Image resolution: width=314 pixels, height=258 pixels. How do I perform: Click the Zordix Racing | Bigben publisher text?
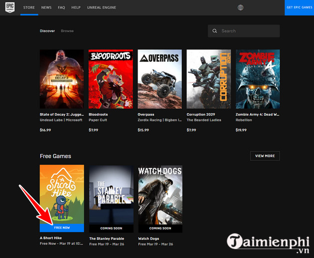tap(159, 120)
